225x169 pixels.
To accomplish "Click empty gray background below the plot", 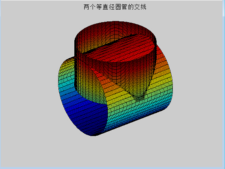I will (112, 153).
